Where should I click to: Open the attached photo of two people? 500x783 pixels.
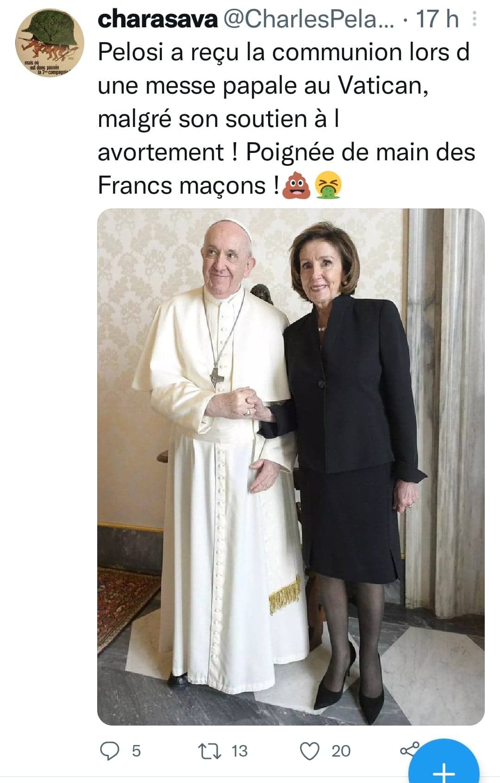[291, 467]
